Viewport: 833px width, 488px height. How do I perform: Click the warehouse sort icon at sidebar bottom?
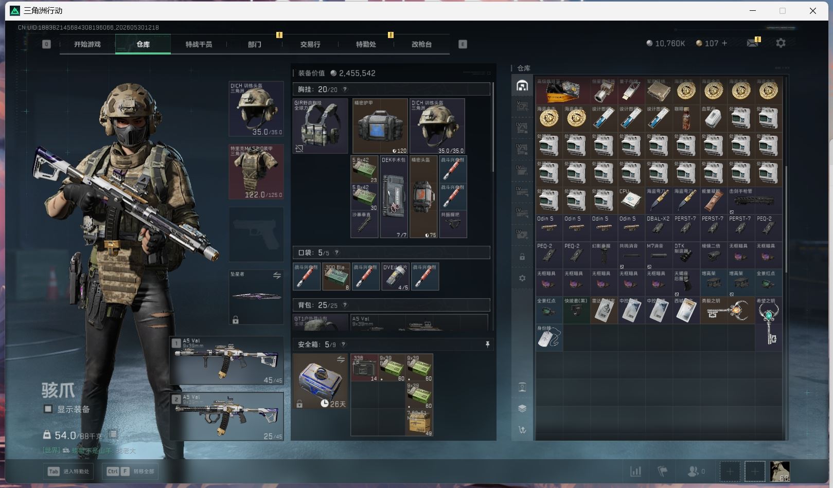coord(522,430)
